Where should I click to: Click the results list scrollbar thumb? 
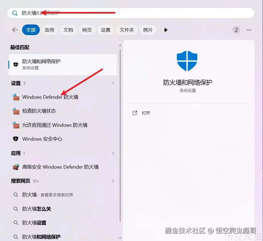(x=120, y=135)
